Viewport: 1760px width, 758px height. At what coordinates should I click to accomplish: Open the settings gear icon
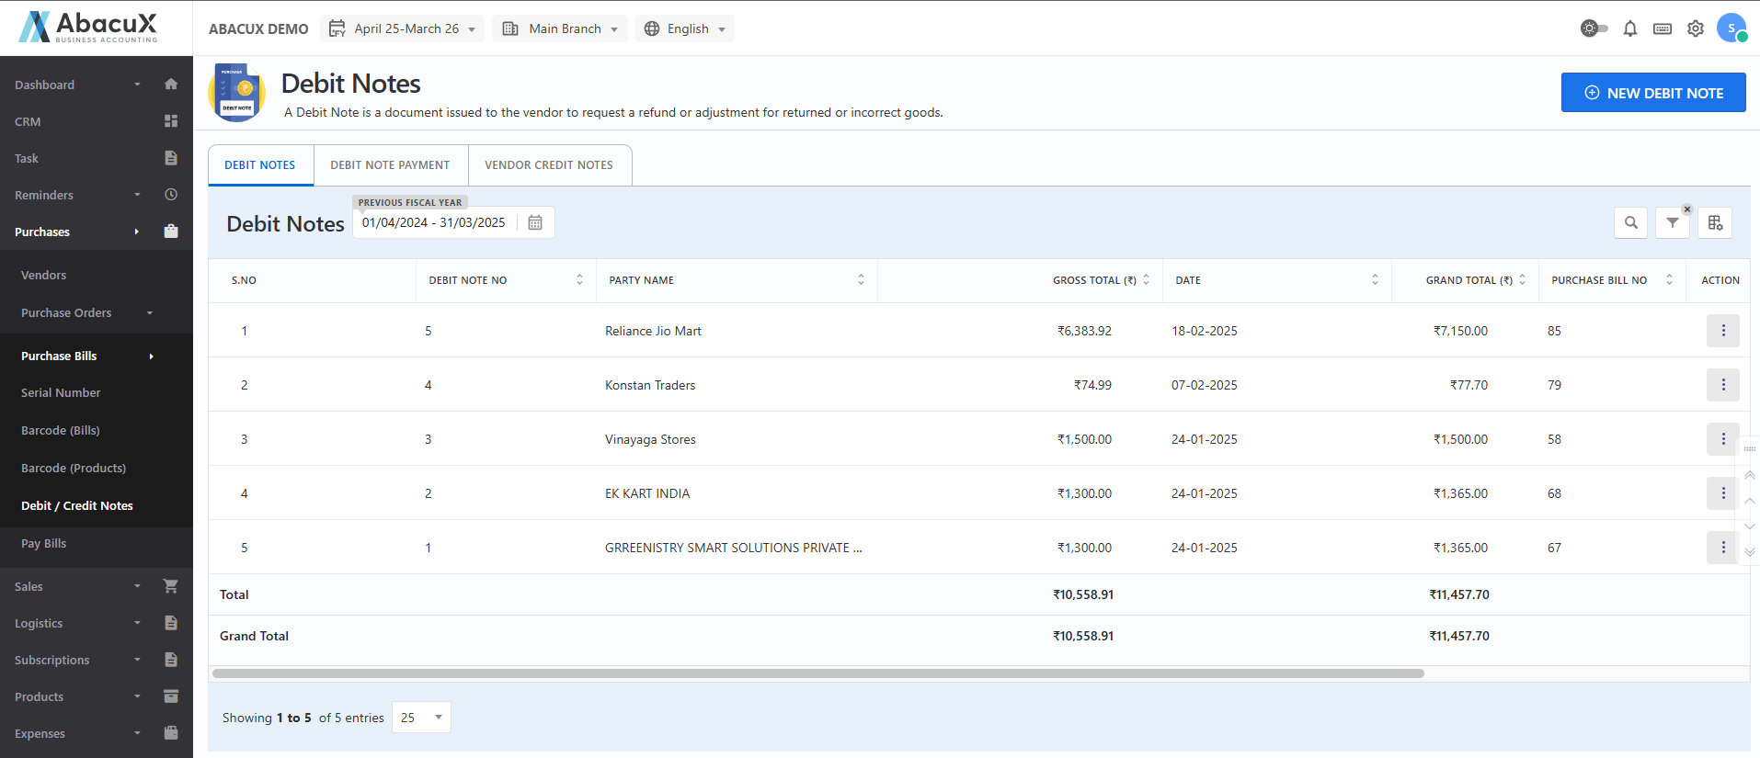[x=1695, y=28]
